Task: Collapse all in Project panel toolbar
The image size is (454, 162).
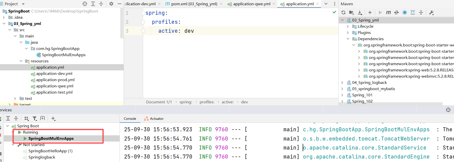Action: pyautogui.click(x=101, y=4)
